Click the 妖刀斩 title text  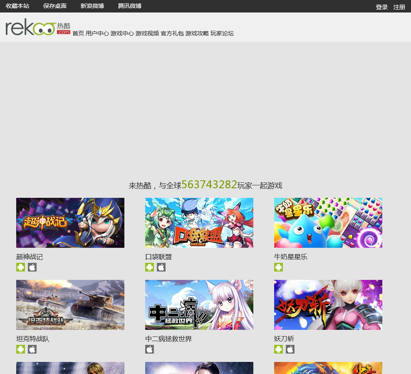[x=284, y=339]
